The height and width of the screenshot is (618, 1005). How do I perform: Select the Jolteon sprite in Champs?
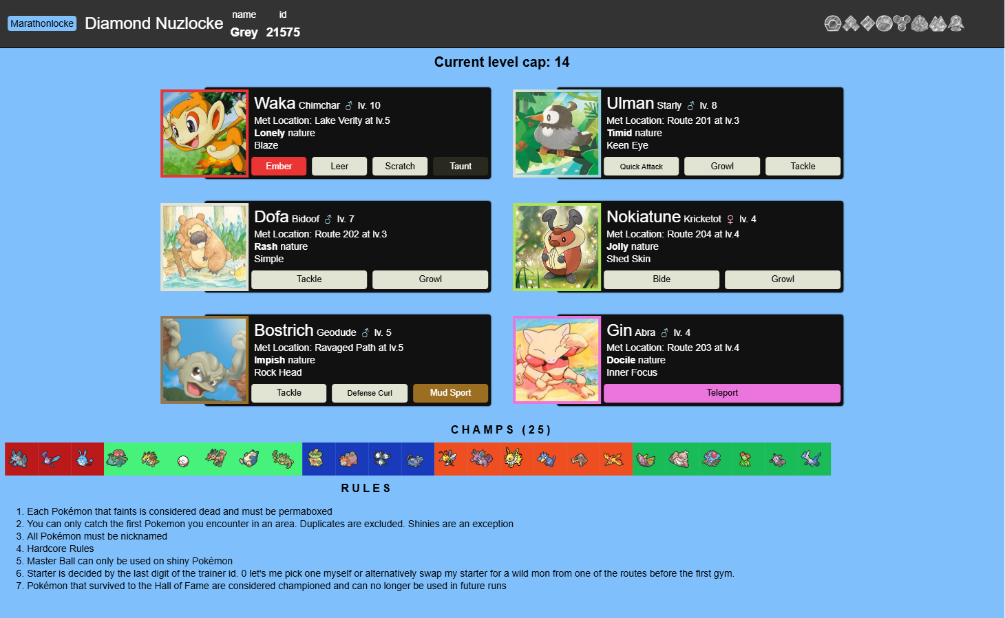[x=517, y=459]
